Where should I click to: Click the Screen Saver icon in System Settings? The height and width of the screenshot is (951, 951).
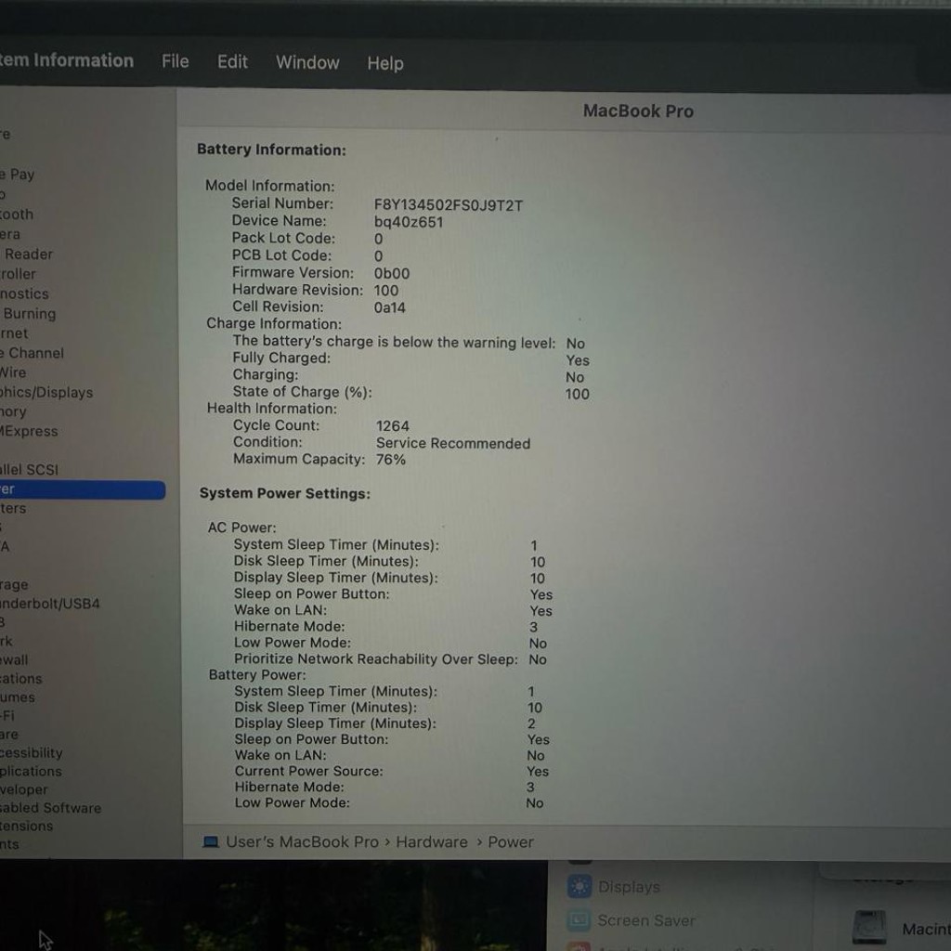(579, 920)
